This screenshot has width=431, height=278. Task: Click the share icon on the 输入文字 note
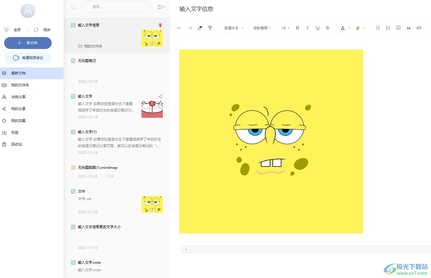click(160, 96)
